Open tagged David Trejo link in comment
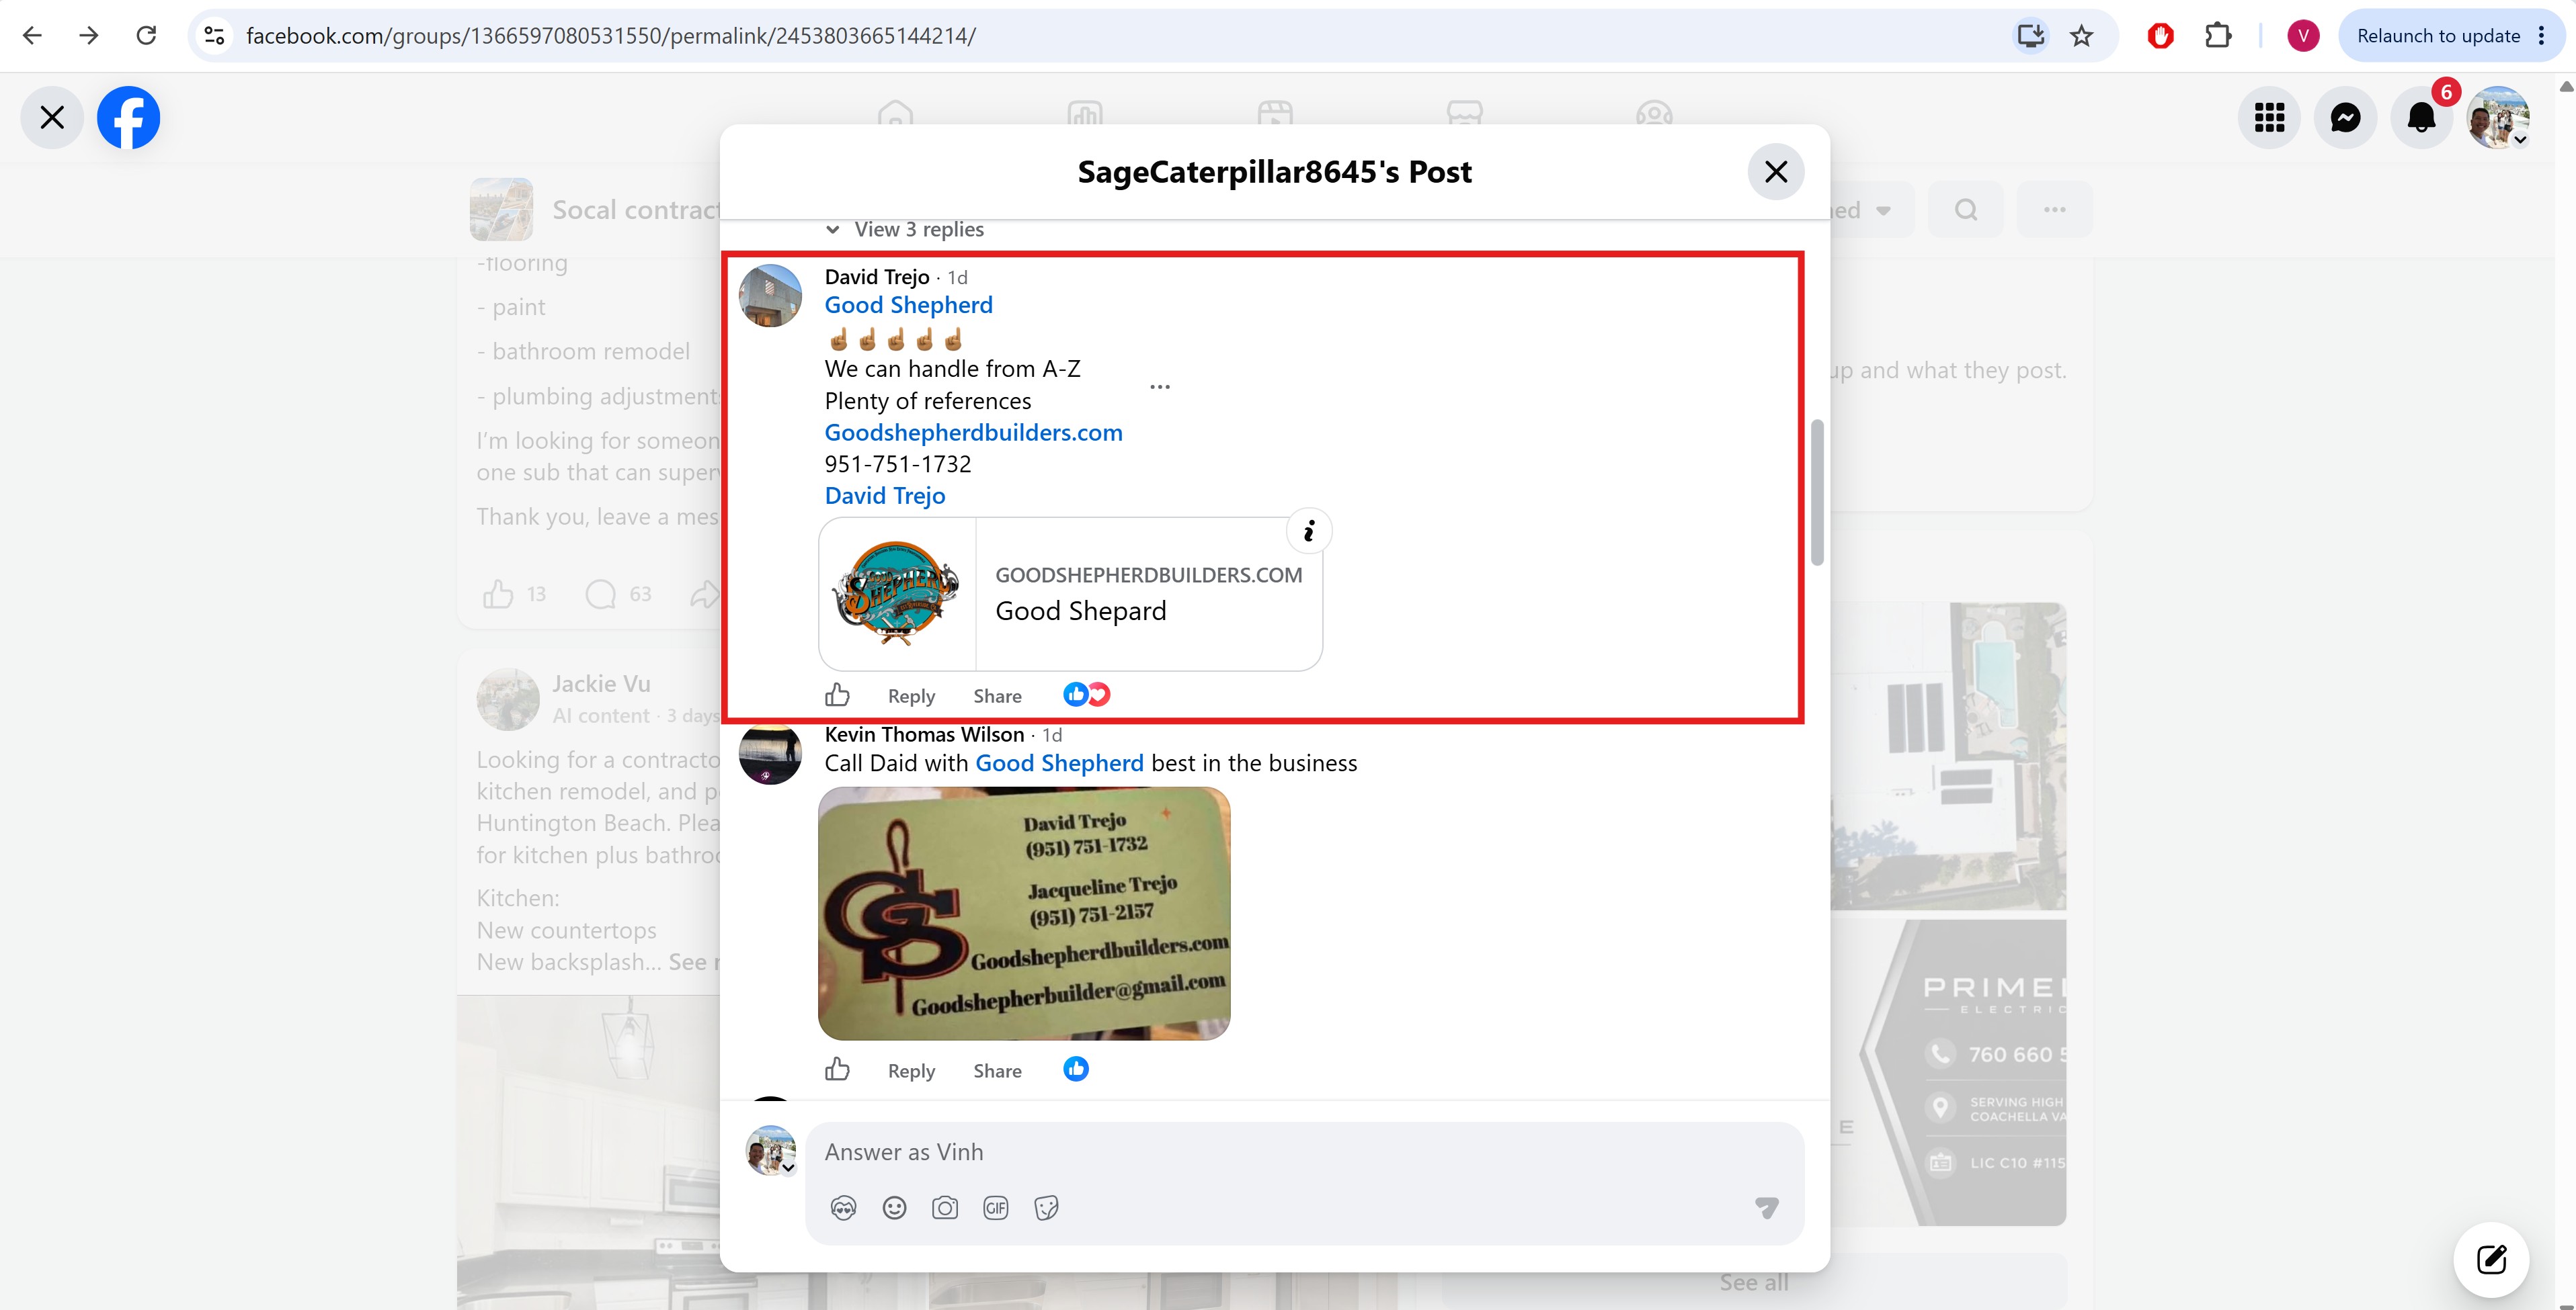 [885, 496]
